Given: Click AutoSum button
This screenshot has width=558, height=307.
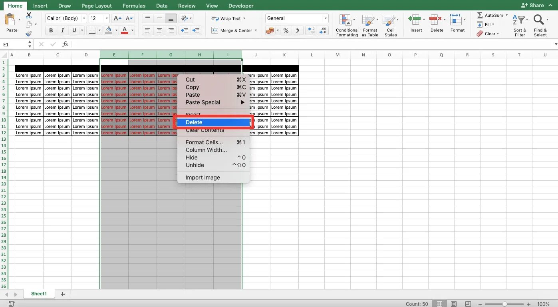Looking at the screenshot, I should (490, 15).
